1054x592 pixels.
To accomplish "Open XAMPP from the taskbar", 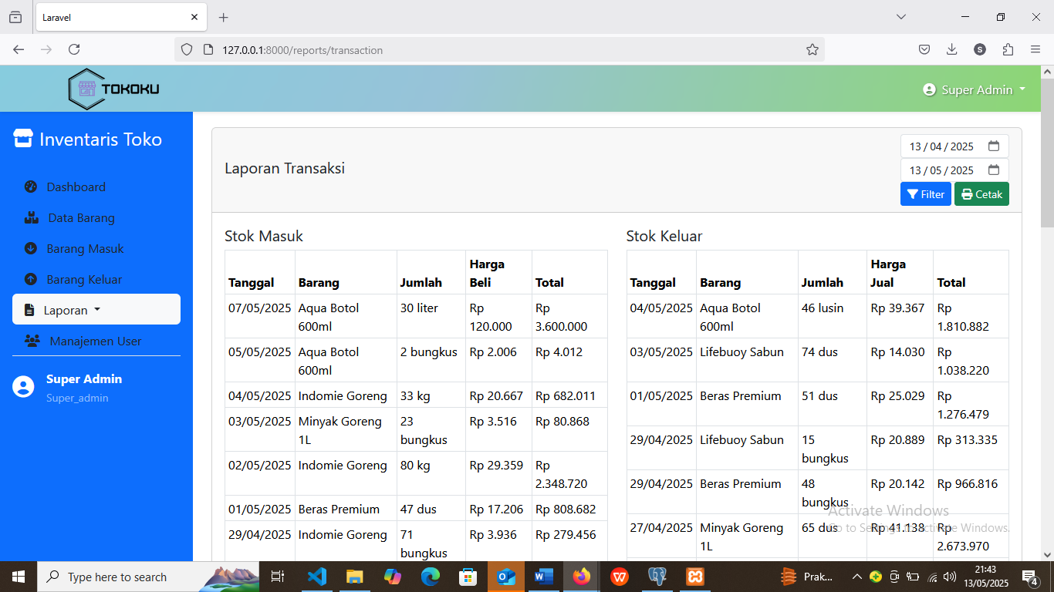I will (694, 577).
